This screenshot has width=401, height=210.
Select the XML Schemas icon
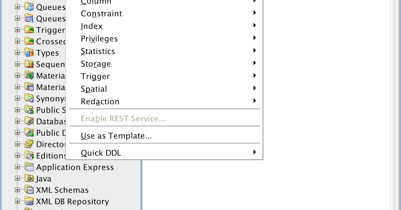coord(29,190)
